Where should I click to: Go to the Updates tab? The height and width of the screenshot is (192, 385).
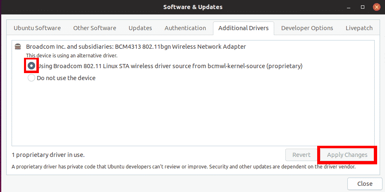click(140, 28)
